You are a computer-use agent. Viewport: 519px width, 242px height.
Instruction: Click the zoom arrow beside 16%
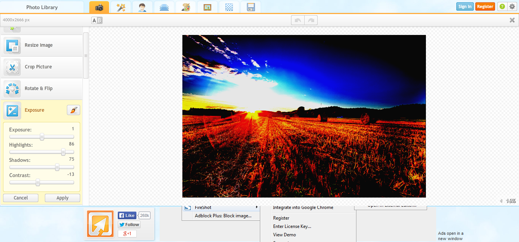(501, 201)
